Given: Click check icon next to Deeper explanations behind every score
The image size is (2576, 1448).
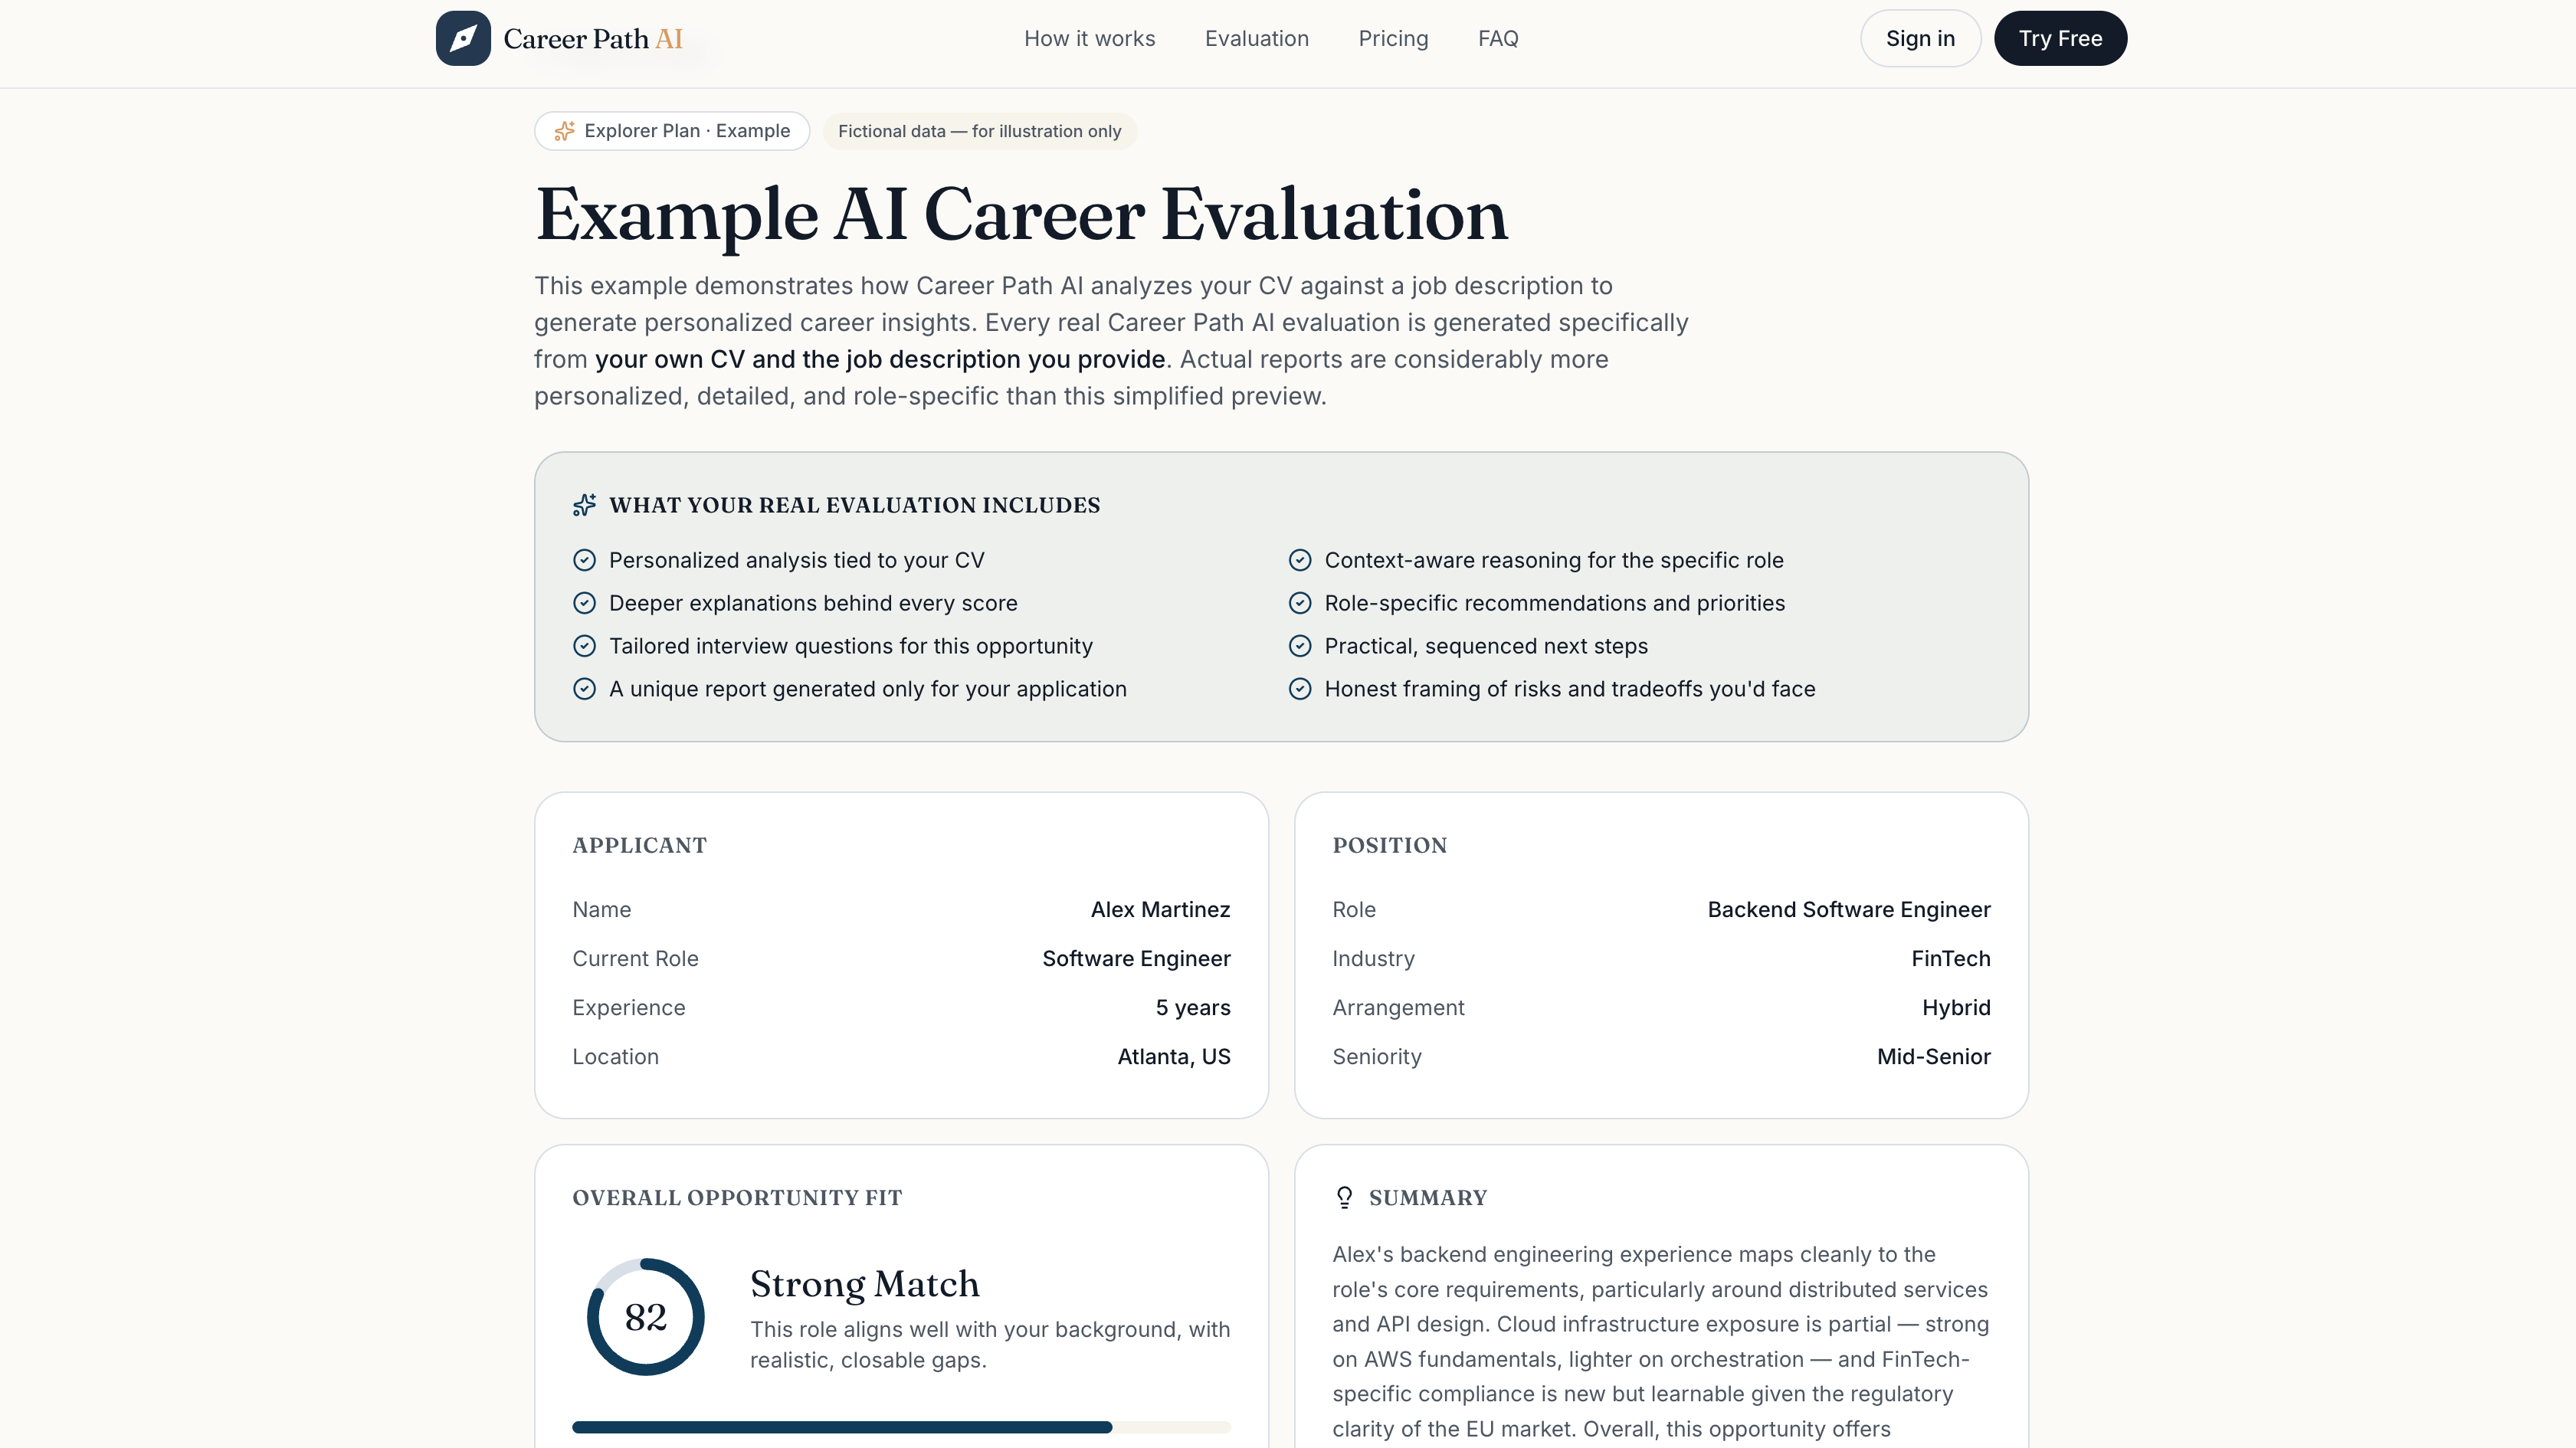Looking at the screenshot, I should click(x=584, y=603).
